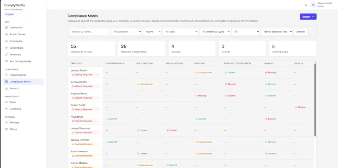Click the Credentials shield icon
338x168 pixels.
(x=6, y=48)
